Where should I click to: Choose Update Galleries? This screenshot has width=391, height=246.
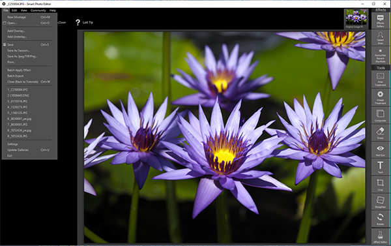(x=29, y=150)
